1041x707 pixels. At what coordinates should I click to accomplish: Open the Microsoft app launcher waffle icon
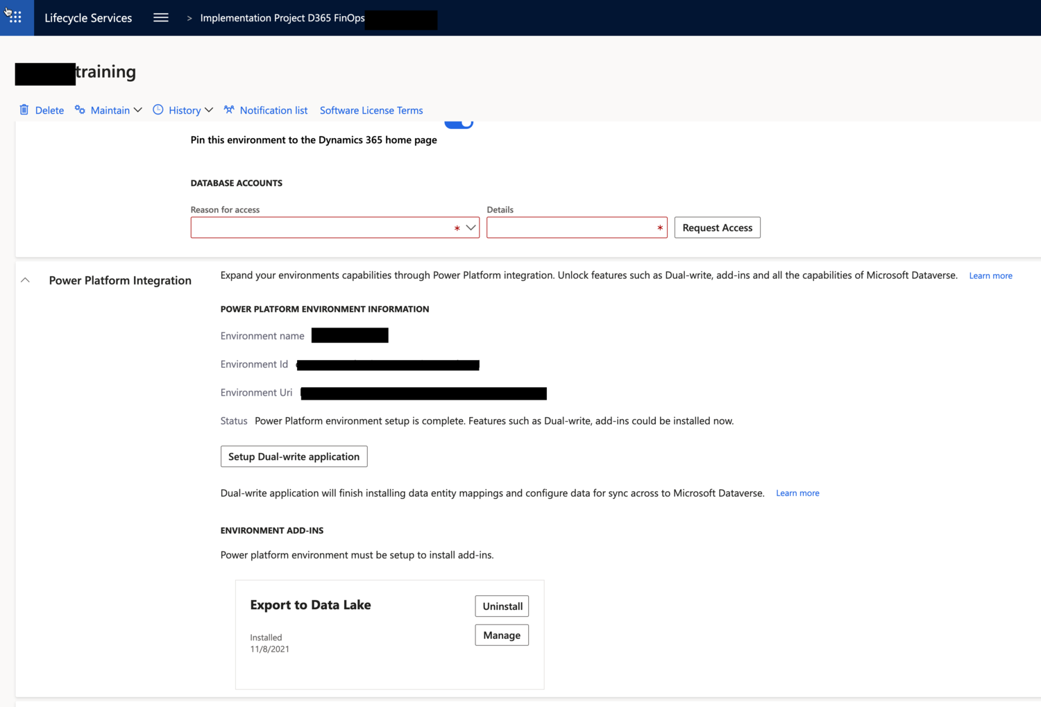[15, 17]
